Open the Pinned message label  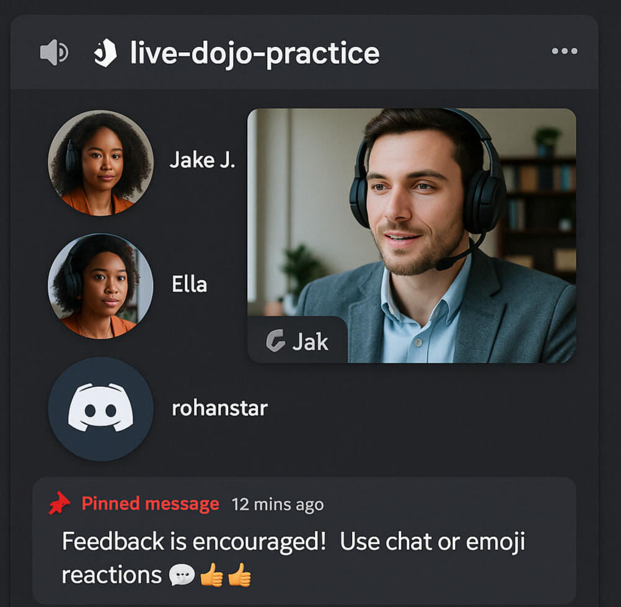[x=151, y=504]
